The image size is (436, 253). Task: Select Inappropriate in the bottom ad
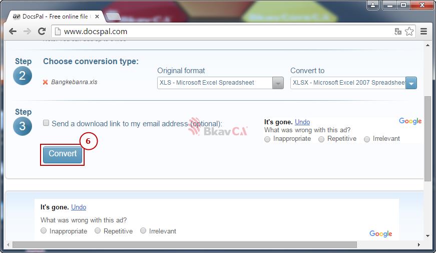tap(44, 230)
